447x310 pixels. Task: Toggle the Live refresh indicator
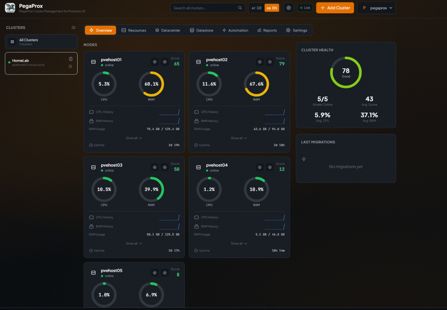[305, 8]
